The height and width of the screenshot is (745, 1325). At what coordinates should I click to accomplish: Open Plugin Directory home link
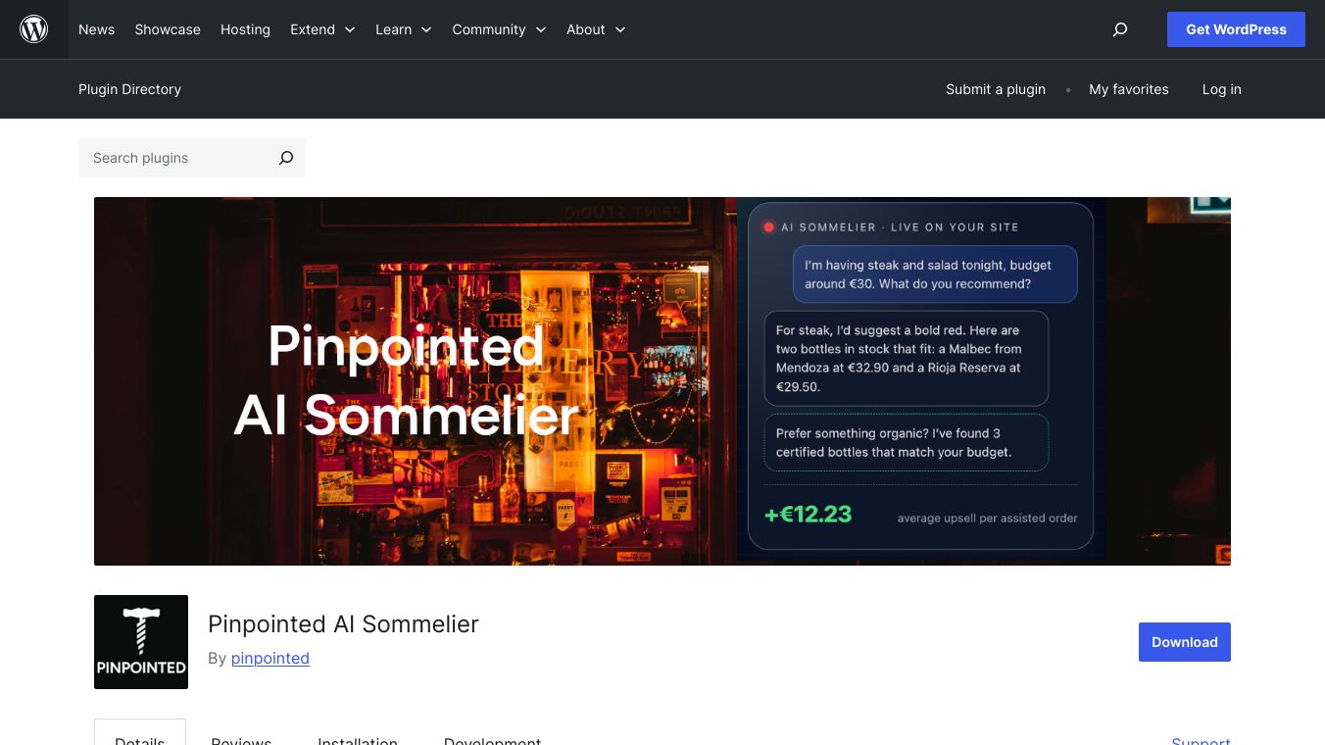[x=129, y=89]
